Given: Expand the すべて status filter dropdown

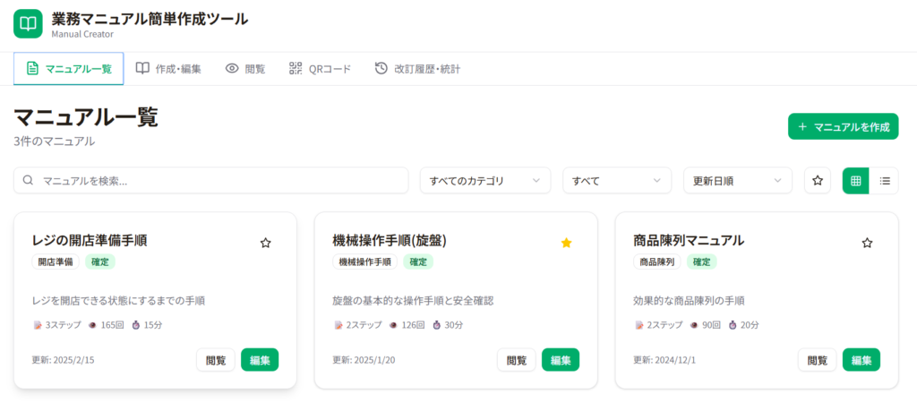Looking at the screenshot, I should 617,181.
